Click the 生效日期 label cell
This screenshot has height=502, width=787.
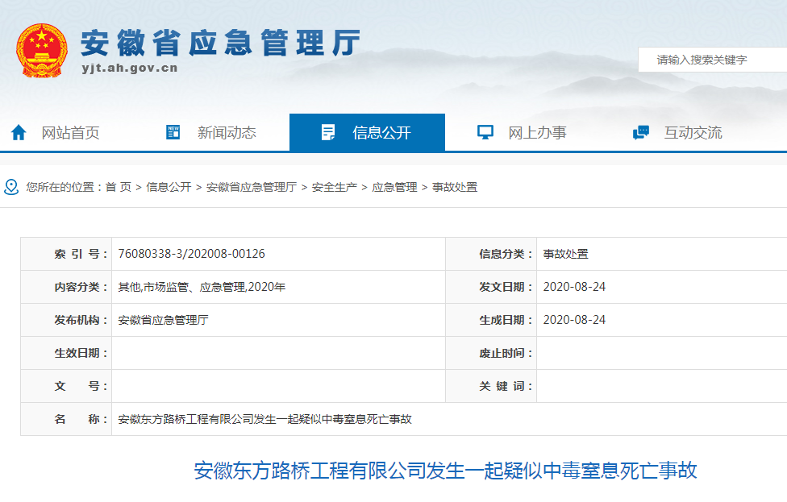pos(66,353)
